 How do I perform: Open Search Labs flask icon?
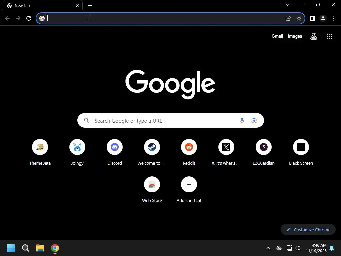(314, 36)
